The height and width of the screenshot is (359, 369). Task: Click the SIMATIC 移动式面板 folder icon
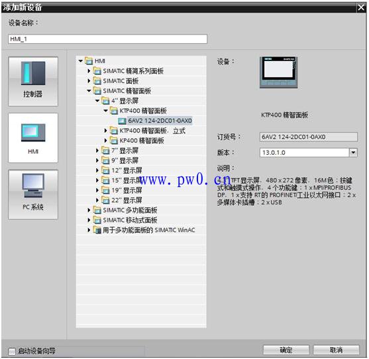(97, 220)
